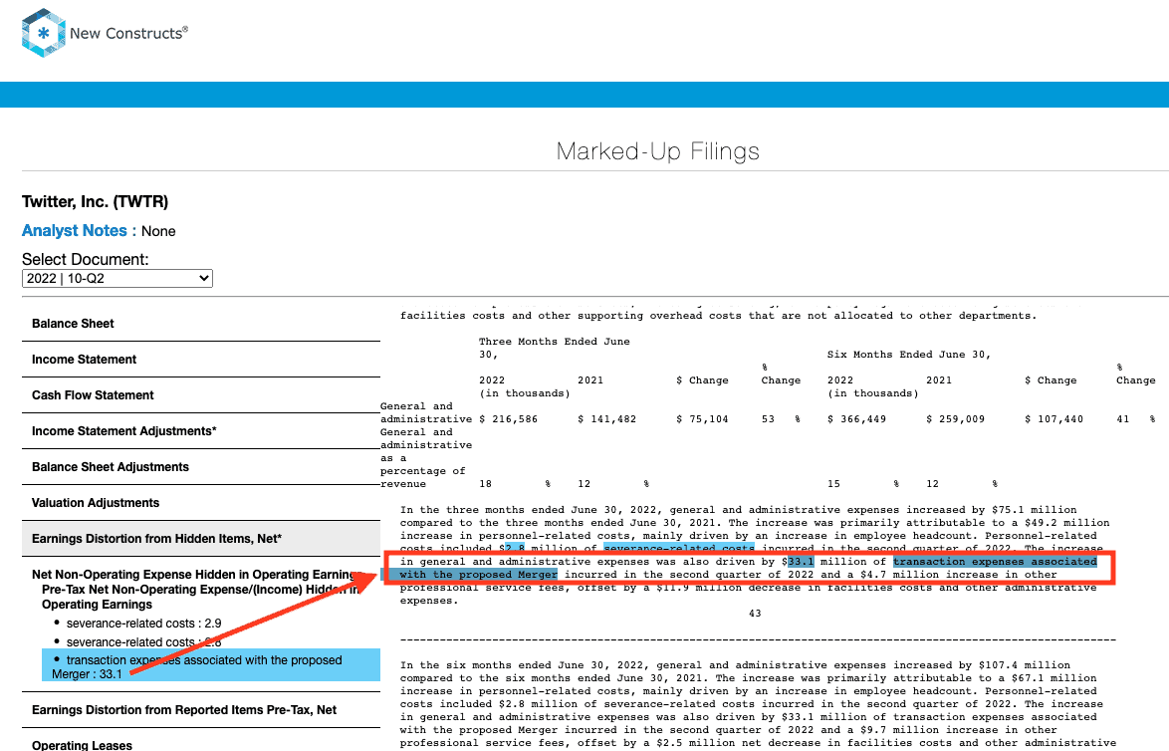Click the $ 75,104 change value
The height and width of the screenshot is (751, 1169).
(702, 419)
